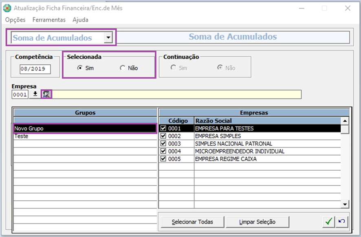Click the Soma de Acumulados title banner
The width and height of the screenshot is (361, 237).
233,37
